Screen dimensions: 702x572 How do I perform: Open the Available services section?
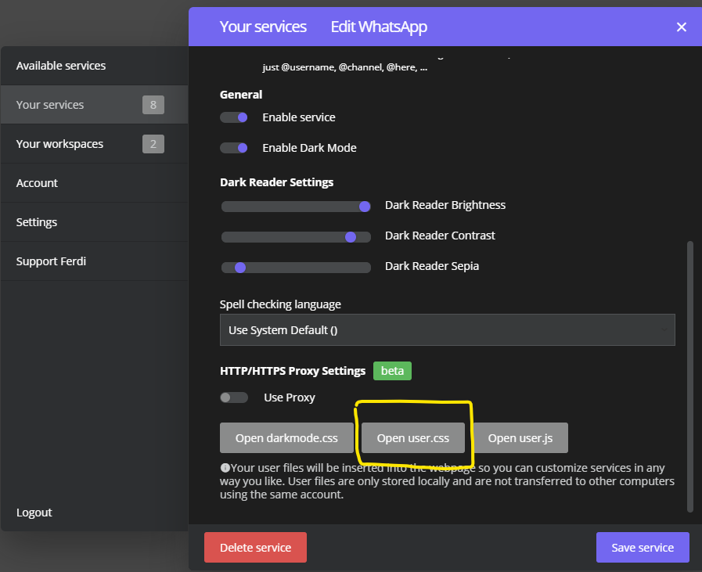(x=95, y=66)
